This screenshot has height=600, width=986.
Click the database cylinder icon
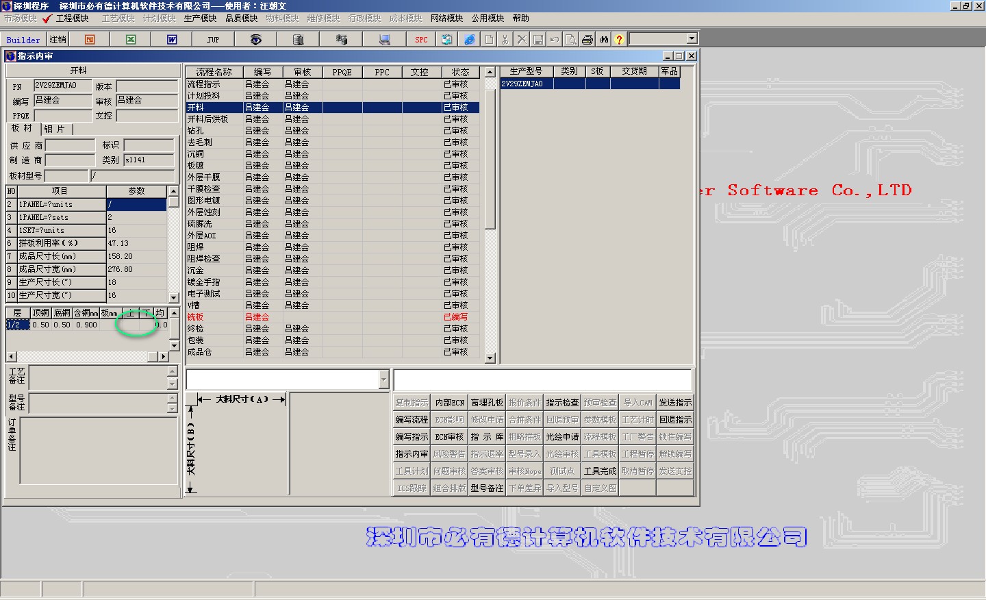coord(298,40)
